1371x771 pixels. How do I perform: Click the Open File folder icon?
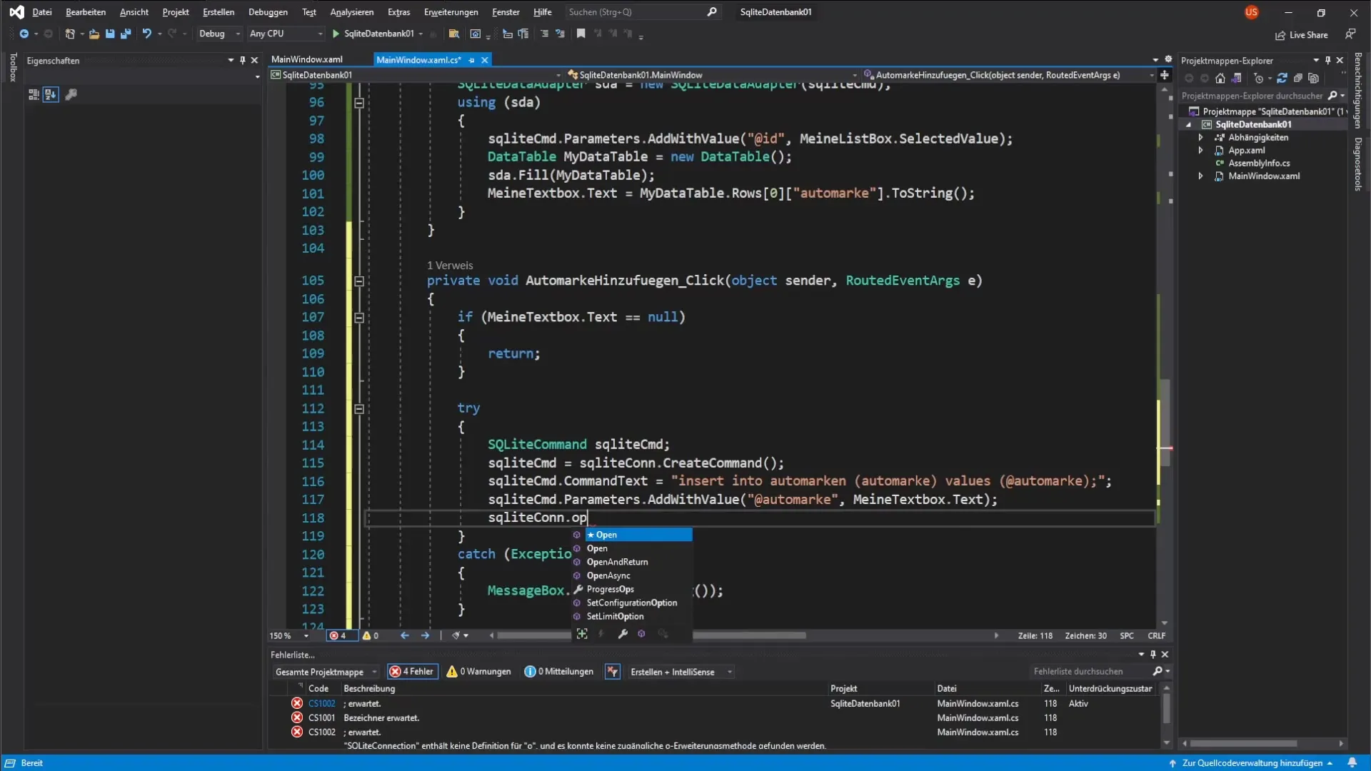click(94, 34)
